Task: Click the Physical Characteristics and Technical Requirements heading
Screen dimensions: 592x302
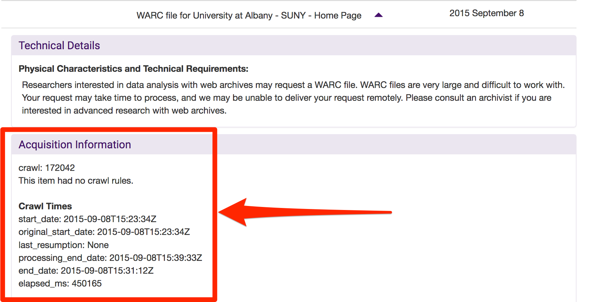Action: pyautogui.click(x=133, y=69)
